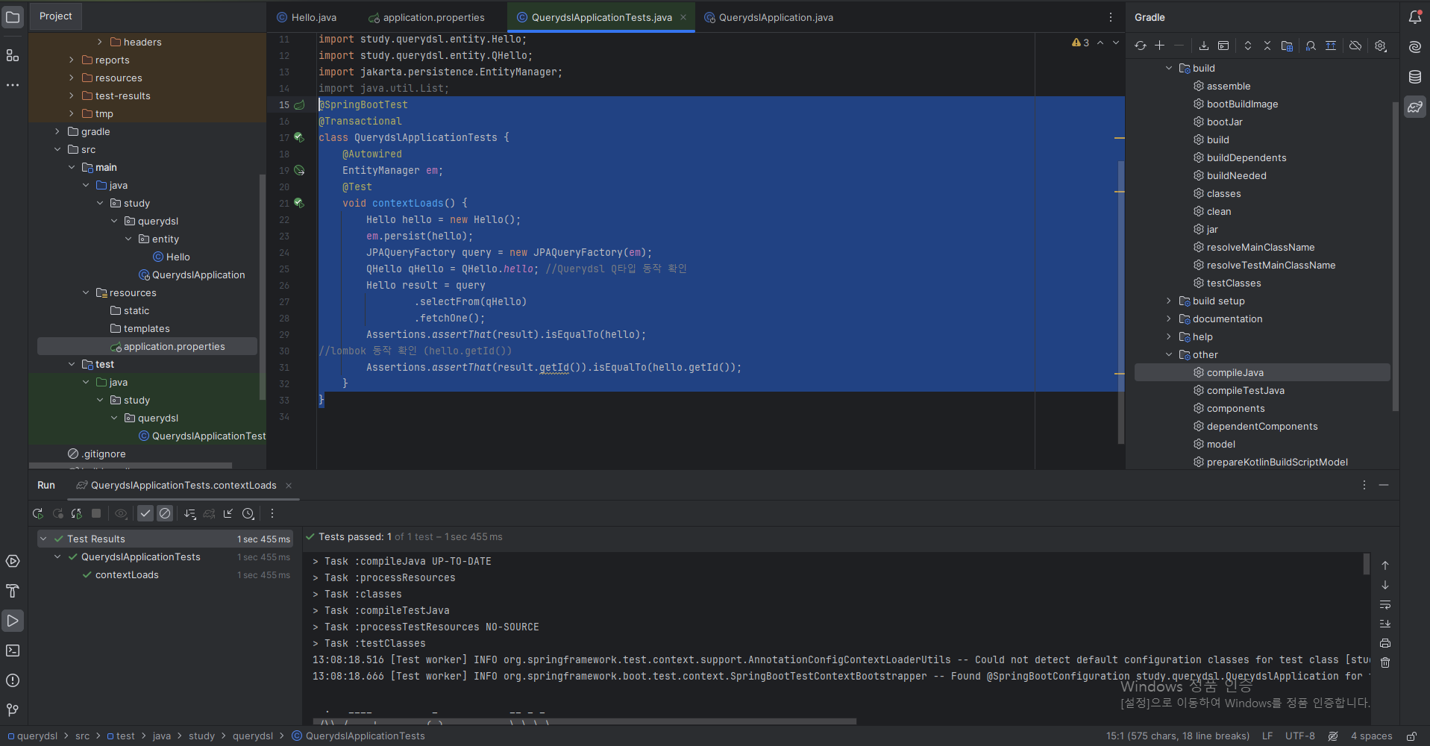Open the Database tool window
Image resolution: width=1430 pixels, height=746 pixels.
1415,77
